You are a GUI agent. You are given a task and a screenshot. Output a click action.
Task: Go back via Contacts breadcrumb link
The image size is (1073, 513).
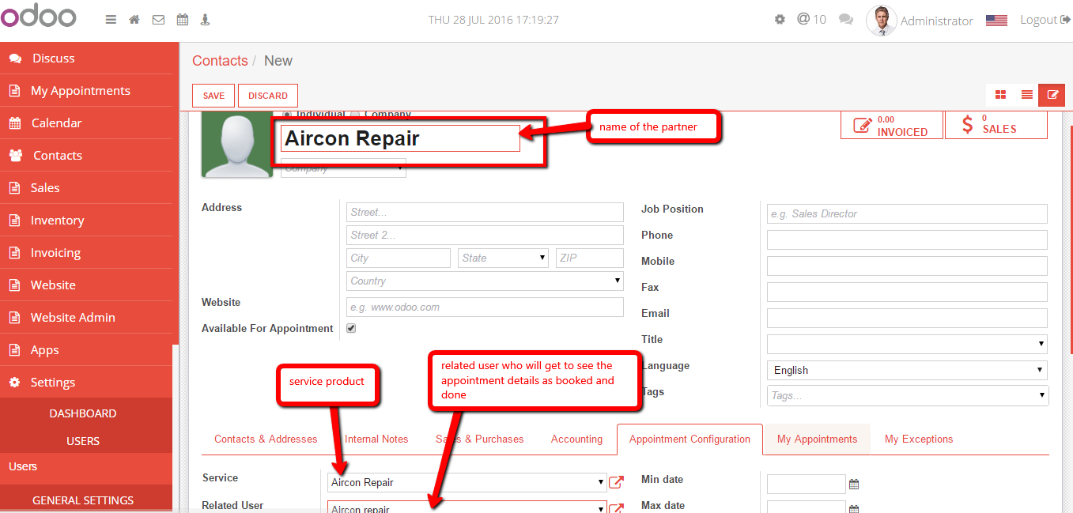[x=220, y=61]
